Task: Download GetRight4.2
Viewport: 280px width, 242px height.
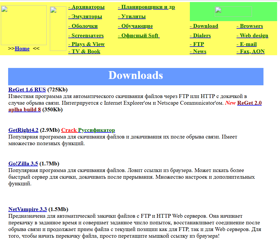Action: [23, 130]
